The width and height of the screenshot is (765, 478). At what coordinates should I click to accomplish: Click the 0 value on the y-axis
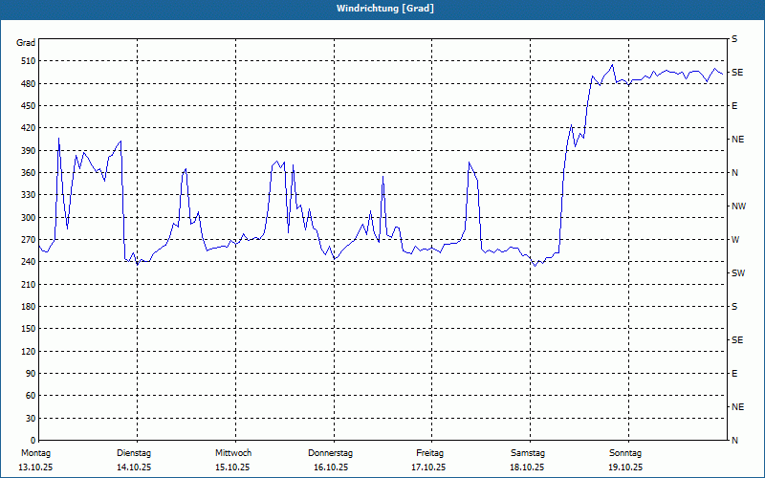[x=31, y=441]
